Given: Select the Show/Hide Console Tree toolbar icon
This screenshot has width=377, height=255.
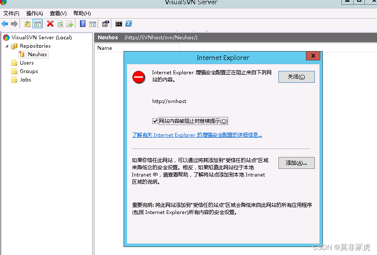Looking at the screenshot, I should [x=37, y=24].
